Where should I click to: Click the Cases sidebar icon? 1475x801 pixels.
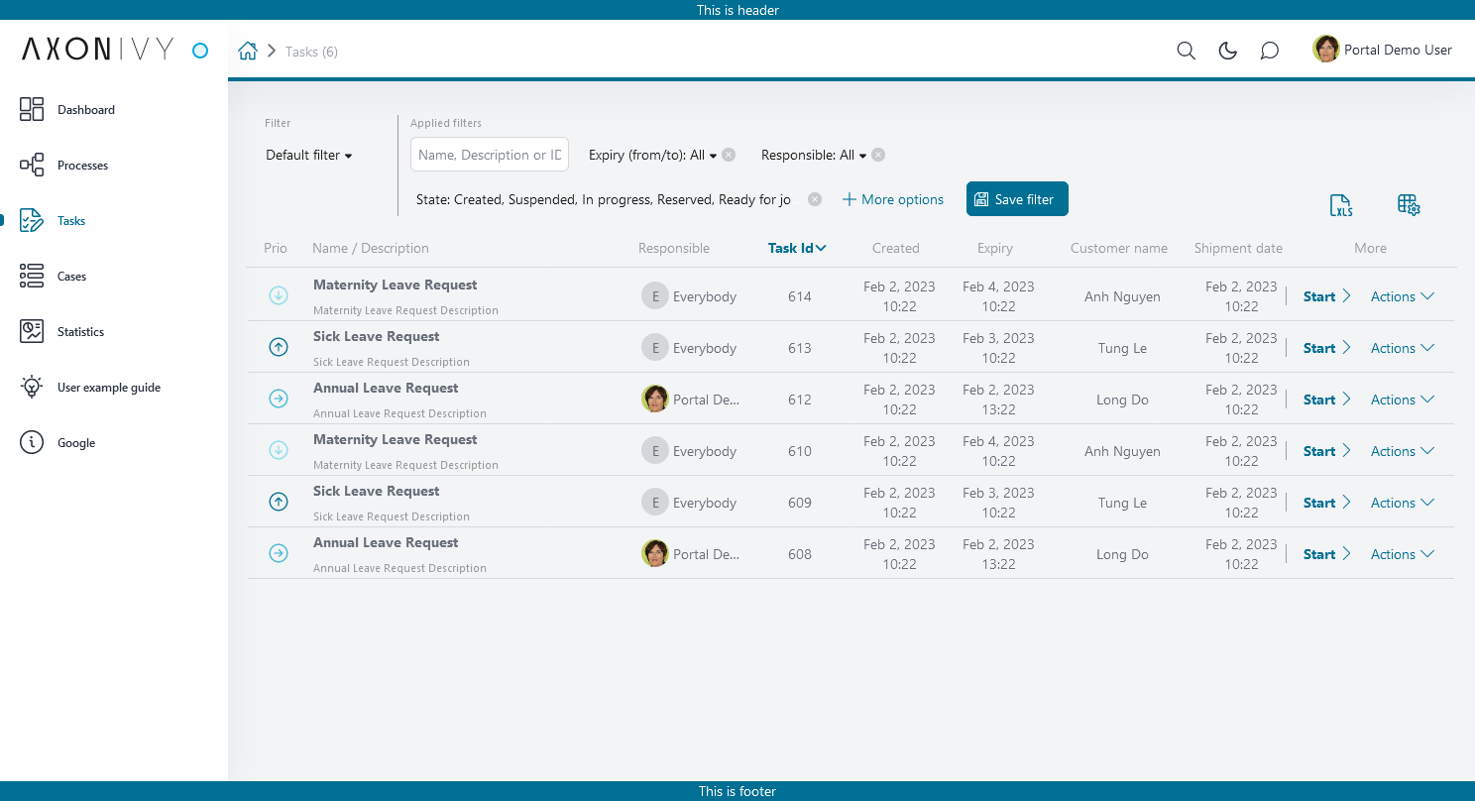point(32,276)
